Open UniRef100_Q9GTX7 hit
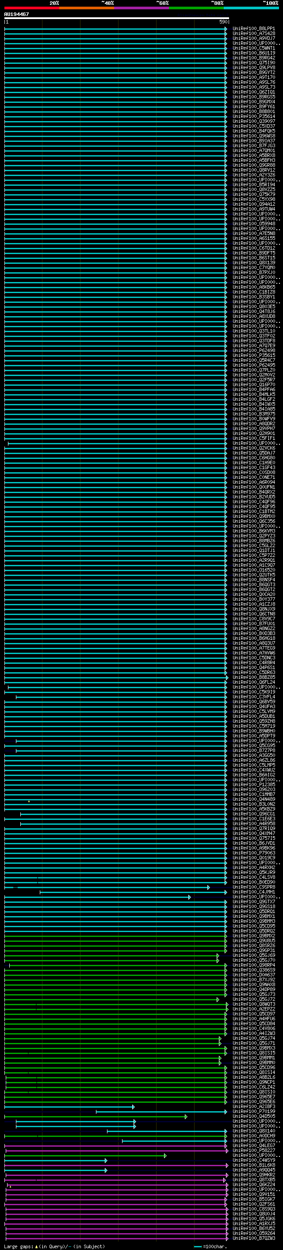This screenshot has width=283, height=1250. coord(253,902)
